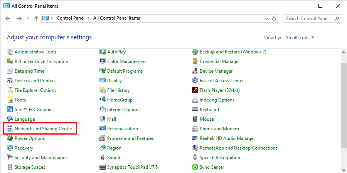
Task: Open the Region settings link
Action: (114, 148)
